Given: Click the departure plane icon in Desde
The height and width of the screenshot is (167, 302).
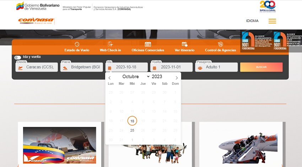Looking at the screenshot, I should [20, 68].
